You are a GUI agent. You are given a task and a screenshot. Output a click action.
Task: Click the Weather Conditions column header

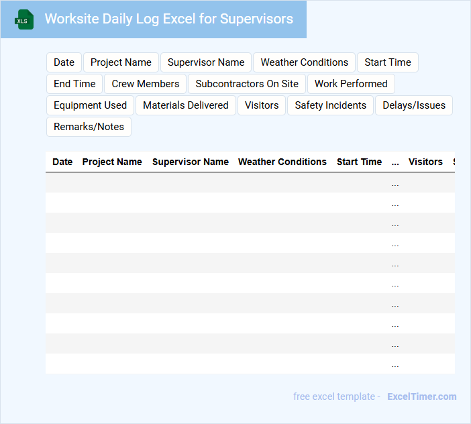click(282, 162)
